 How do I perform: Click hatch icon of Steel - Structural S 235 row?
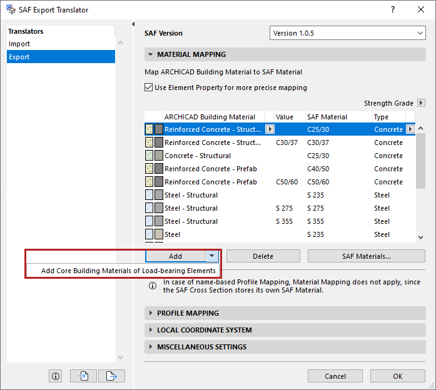tap(150, 195)
